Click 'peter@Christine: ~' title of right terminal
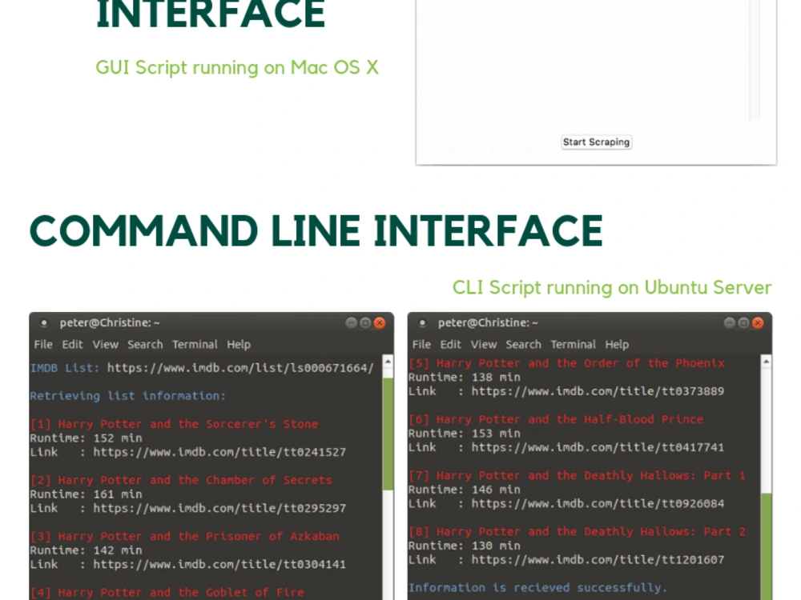This screenshot has width=801, height=600. click(x=488, y=323)
